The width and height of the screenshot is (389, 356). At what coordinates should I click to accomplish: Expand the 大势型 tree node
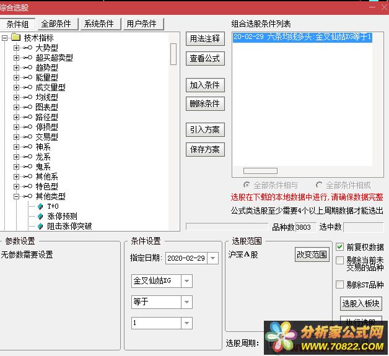pyautogui.click(x=16, y=48)
